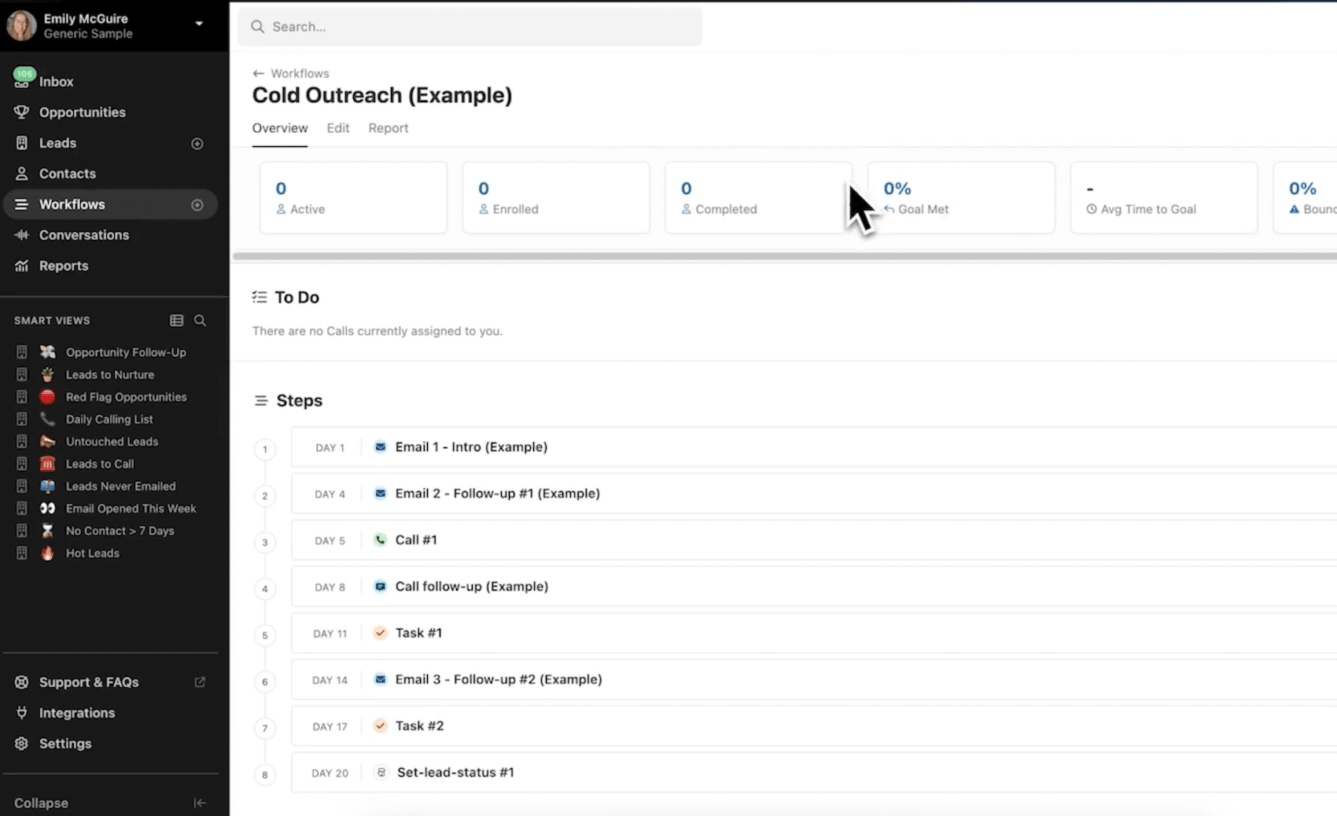Open Reports in the sidebar
Viewport: 1337px width, 816px height.
click(64, 266)
